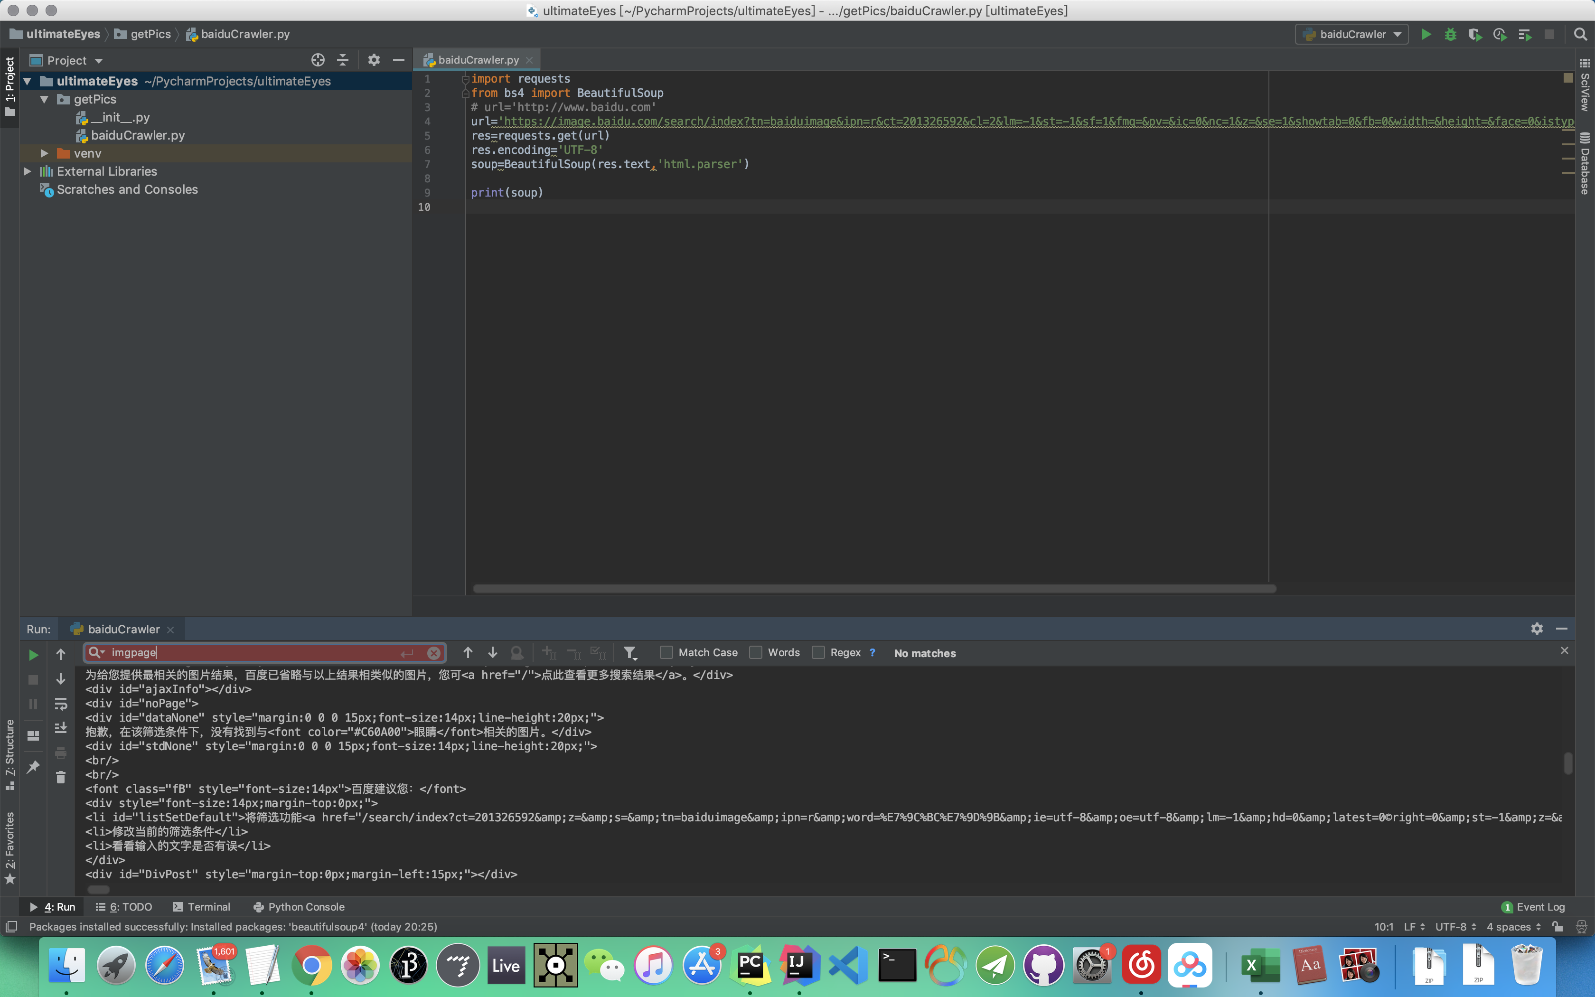Collapse ultimateEyes project root
The width and height of the screenshot is (1595, 997).
point(28,81)
